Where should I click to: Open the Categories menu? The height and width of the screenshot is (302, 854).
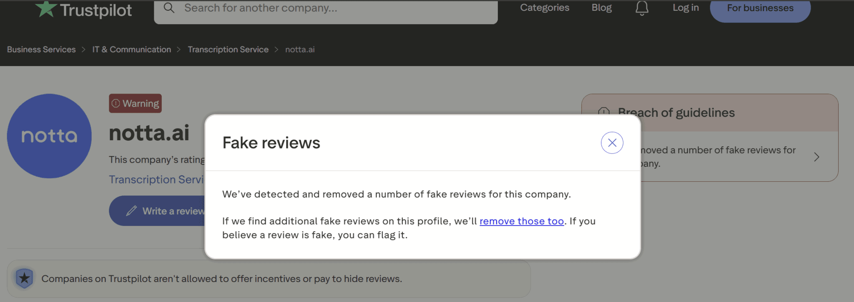tap(544, 8)
